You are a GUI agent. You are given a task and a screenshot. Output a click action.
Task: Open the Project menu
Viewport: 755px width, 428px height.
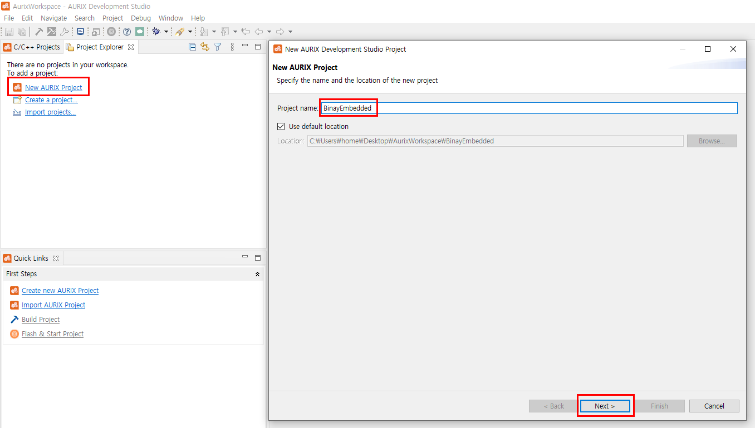click(112, 18)
